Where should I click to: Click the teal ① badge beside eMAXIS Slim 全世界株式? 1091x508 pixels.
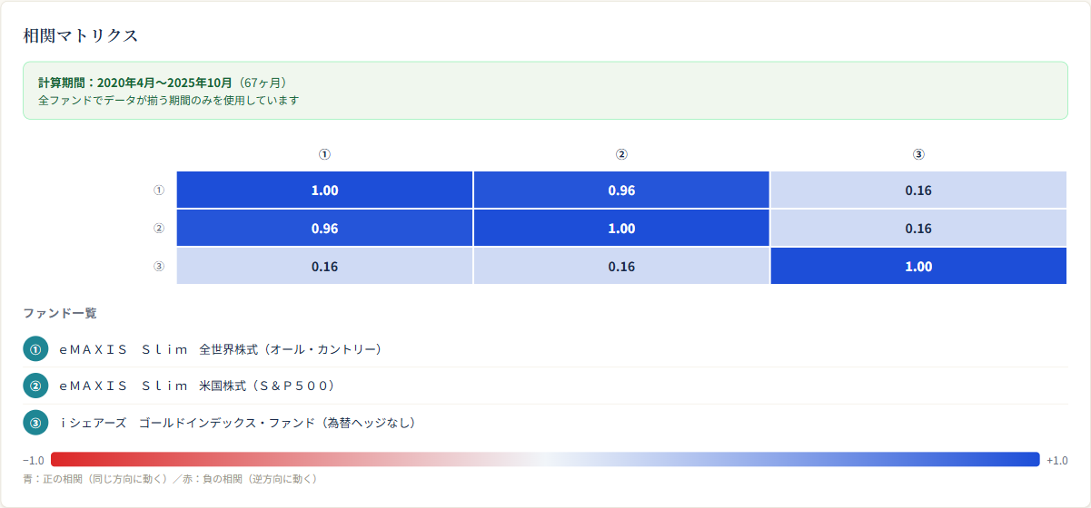(35, 348)
